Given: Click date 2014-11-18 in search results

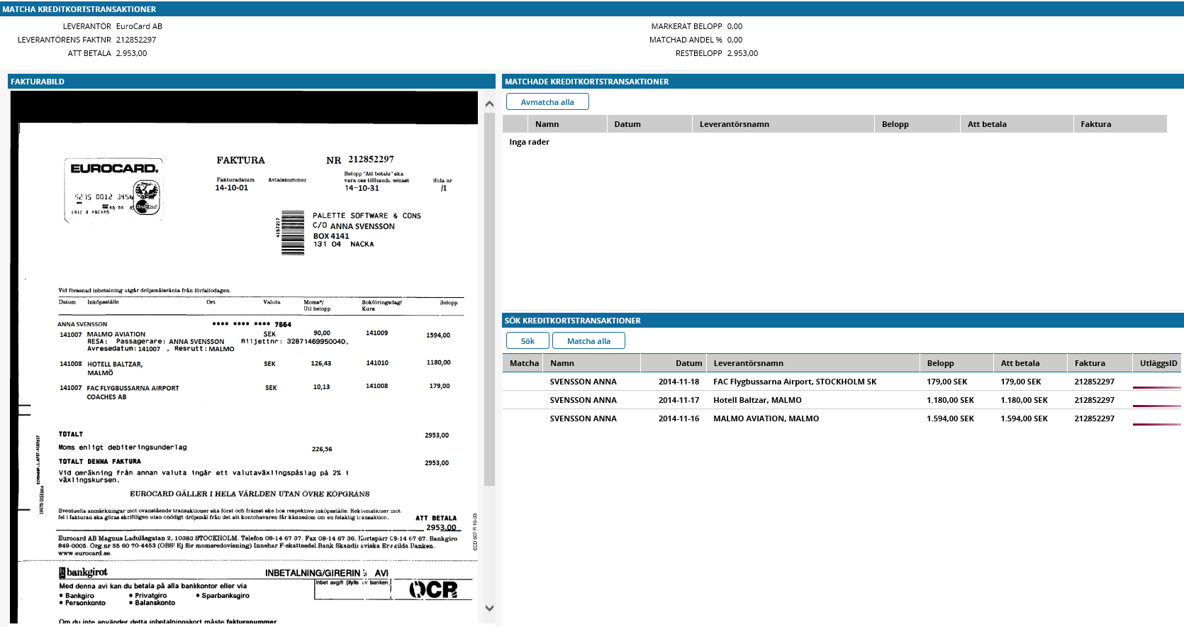Looking at the screenshot, I should [x=678, y=382].
